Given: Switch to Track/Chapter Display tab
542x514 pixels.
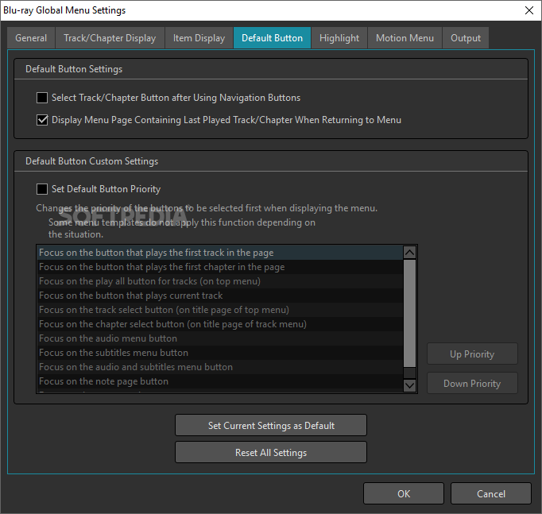Looking at the screenshot, I should tap(110, 38).
